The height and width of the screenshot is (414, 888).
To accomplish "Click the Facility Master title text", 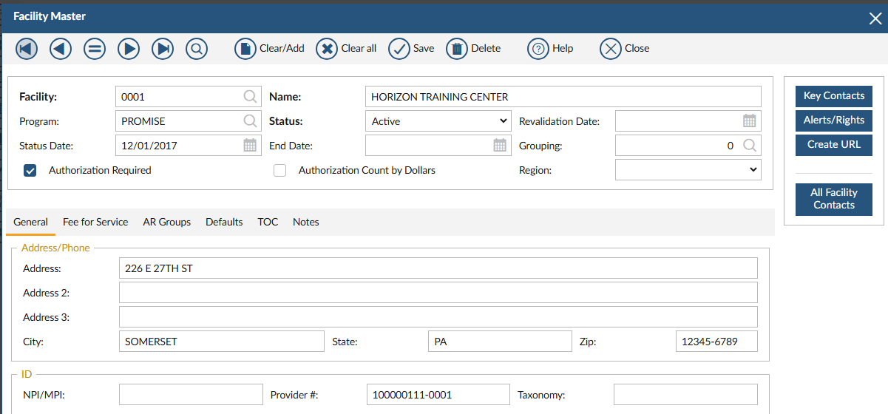I will click(50, 16).
